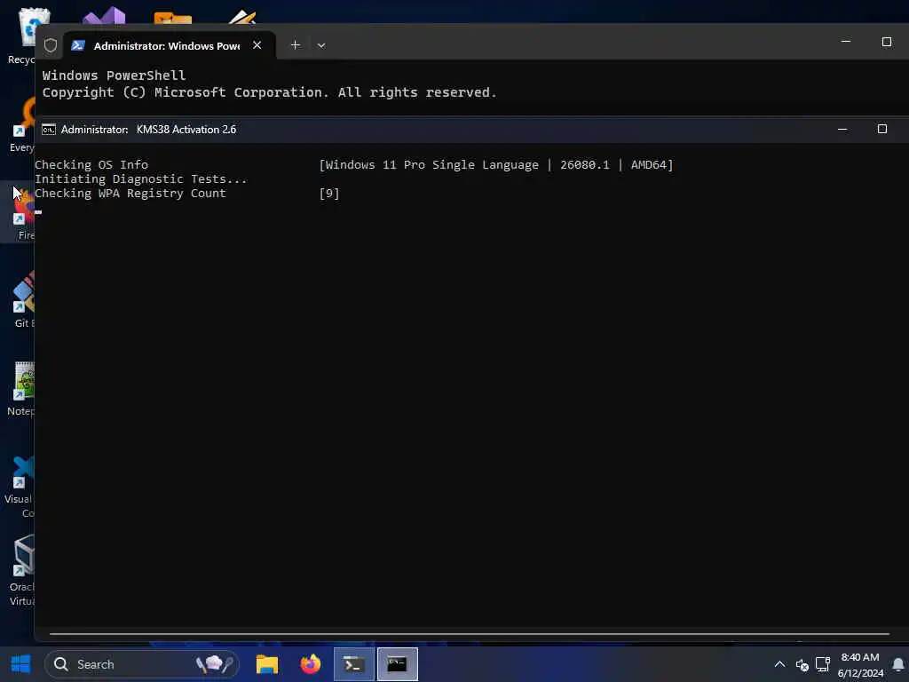Show hidden system tray icons
Screen dimensions: 909x682
click(779, 664)
